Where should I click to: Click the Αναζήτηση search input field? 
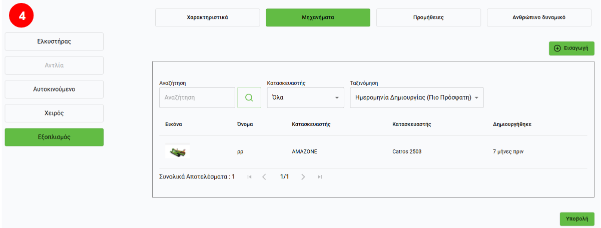(197, 97)
